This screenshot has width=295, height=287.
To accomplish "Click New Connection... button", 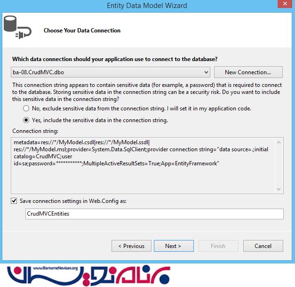I will [x=248, y=72].
